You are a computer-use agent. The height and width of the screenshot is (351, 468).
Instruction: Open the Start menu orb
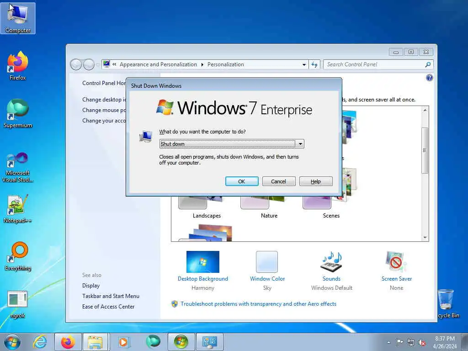point(12,342)
